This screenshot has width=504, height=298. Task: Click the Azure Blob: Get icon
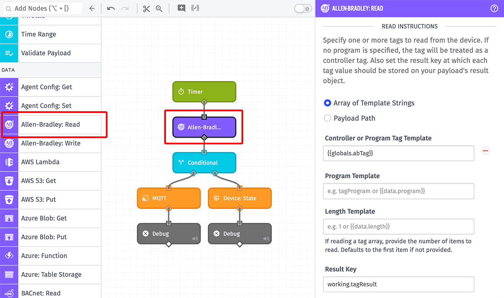click(x=9, y=218)
